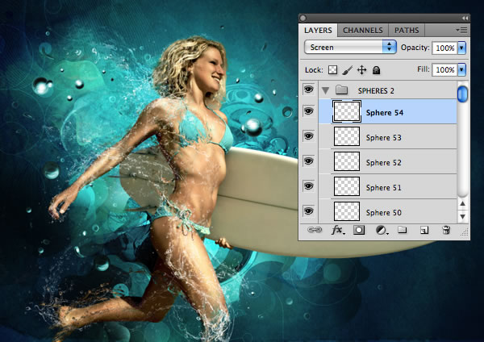Close the layers panel window
This screenshot has width=484, height=342.
(x=303, y=19)
